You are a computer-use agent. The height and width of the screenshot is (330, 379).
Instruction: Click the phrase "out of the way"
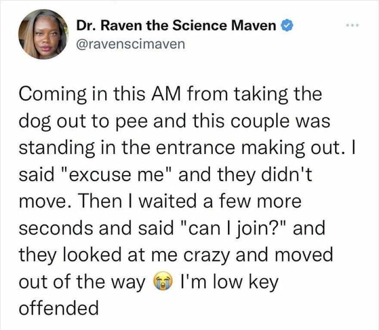(x=82, y=282)
